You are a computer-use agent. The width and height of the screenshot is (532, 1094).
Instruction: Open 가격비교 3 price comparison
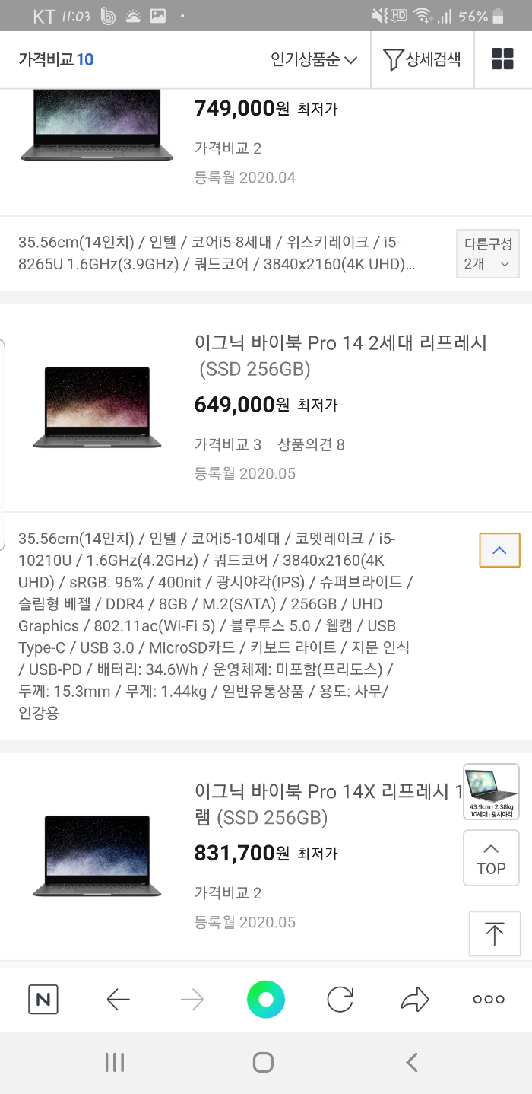point(228,444)
